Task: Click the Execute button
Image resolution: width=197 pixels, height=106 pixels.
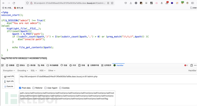Action: point(9,86)
